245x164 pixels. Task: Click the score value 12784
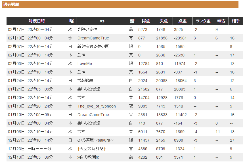(x=144, y=64)
